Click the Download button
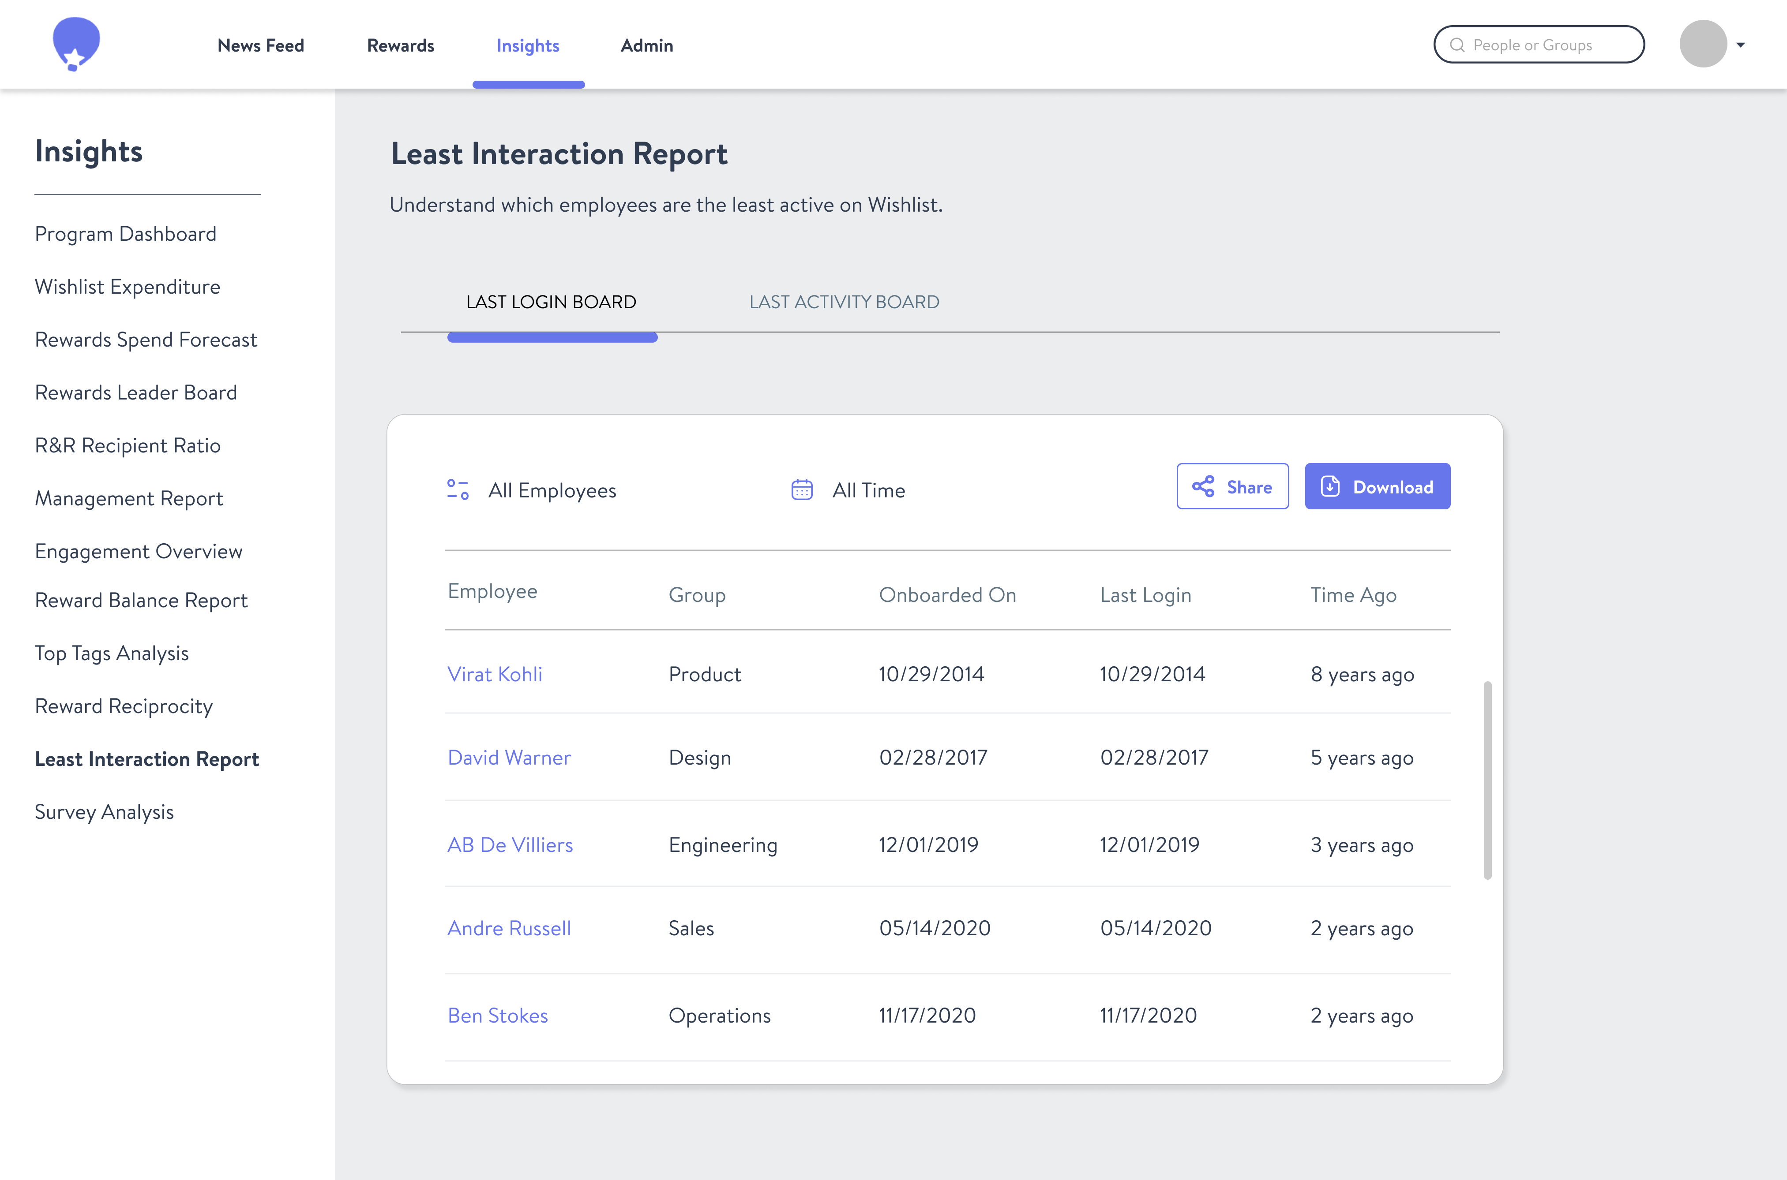1787x1180 pixels. point(1378,486)
